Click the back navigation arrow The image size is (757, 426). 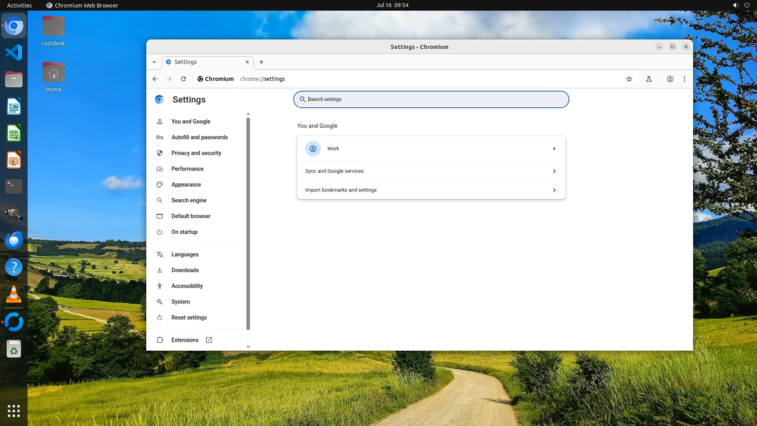click(x=155, y=79)
